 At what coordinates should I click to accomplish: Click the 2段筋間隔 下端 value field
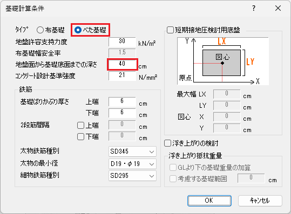click(x=122, y=136)
